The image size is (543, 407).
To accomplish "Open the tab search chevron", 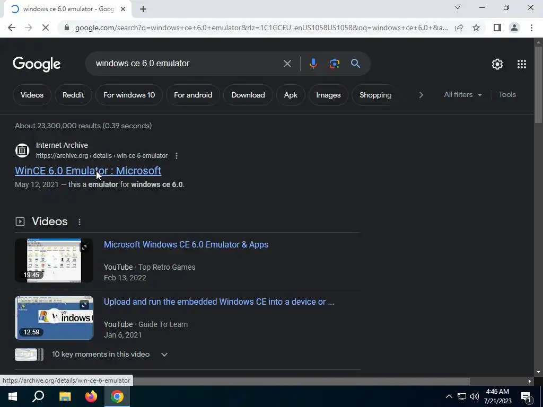I will pos(458,7).
